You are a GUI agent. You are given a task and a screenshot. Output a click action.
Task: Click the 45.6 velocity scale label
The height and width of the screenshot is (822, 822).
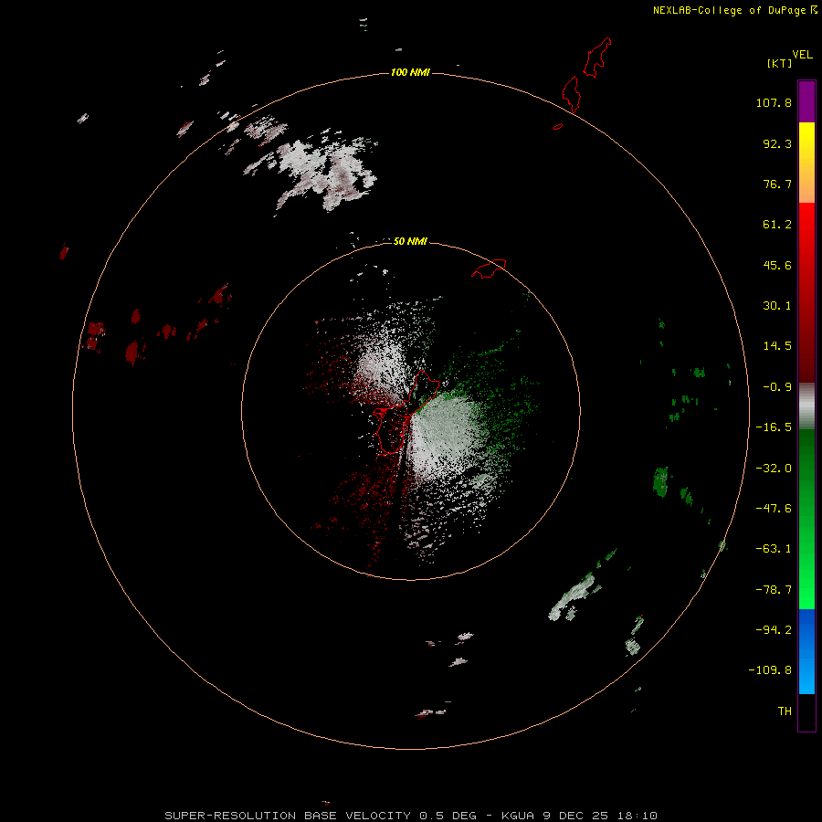point(777,265)
